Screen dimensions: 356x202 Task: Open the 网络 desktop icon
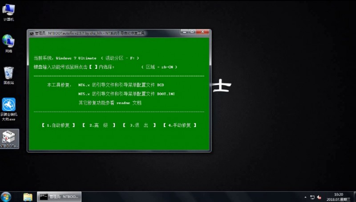coord(8,44)
